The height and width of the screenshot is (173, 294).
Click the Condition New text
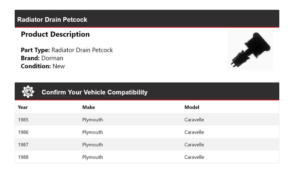(x=43, y=66)
